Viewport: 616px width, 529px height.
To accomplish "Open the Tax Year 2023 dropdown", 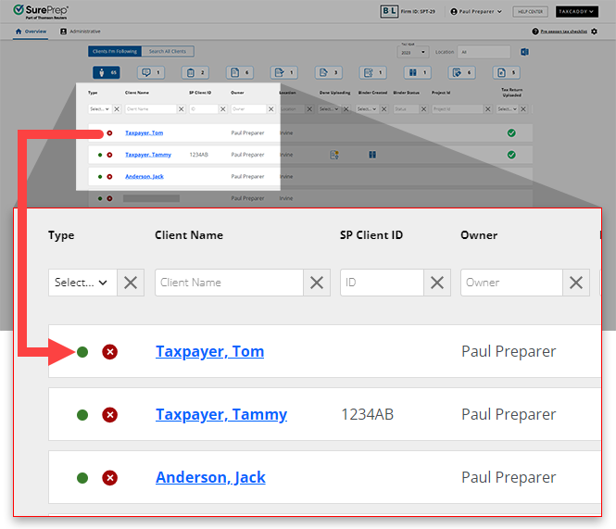I will 413,52.
